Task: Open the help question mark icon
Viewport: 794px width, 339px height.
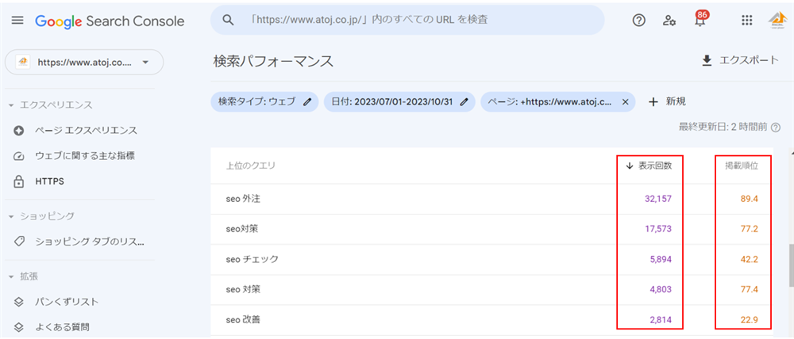Action: [x=639, y=21]
